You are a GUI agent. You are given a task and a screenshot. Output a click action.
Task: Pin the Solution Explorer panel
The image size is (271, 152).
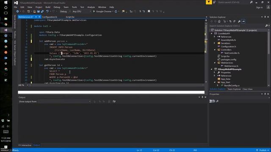265,17
